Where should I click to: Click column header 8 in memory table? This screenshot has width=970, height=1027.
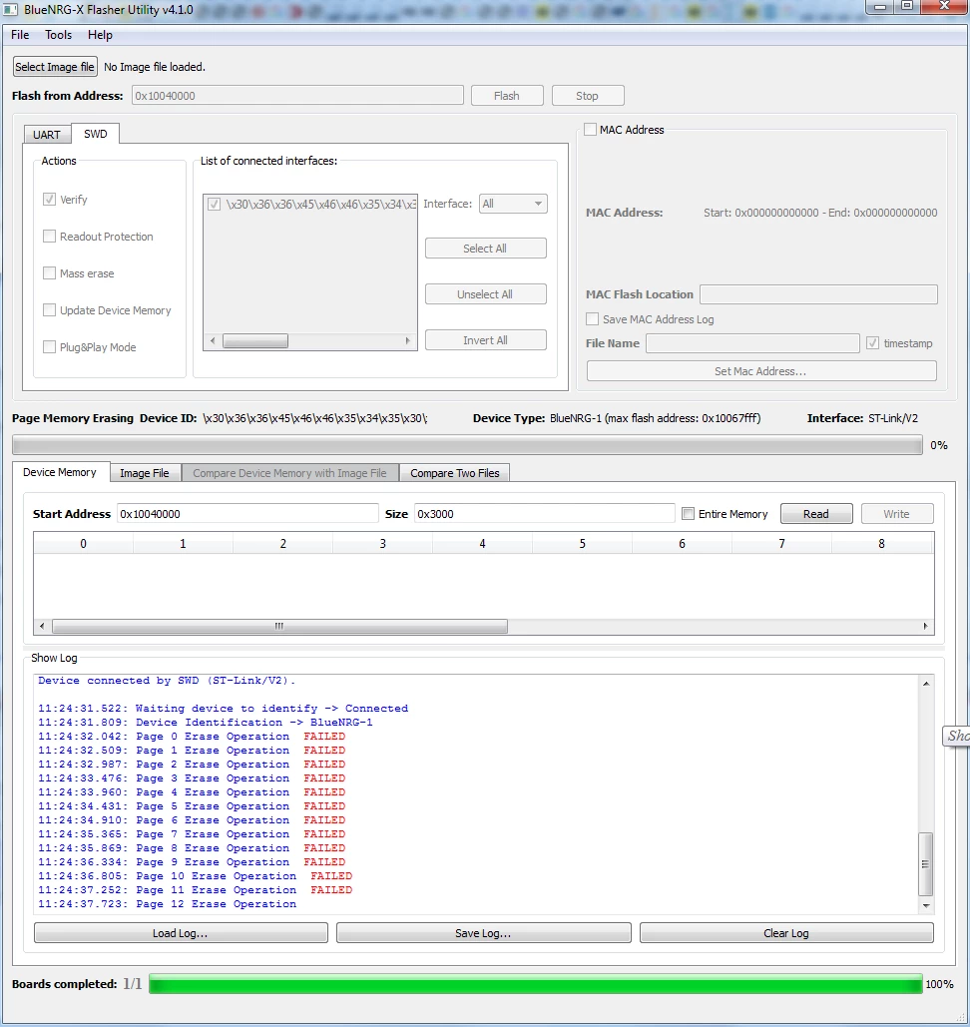coord(881,544)
